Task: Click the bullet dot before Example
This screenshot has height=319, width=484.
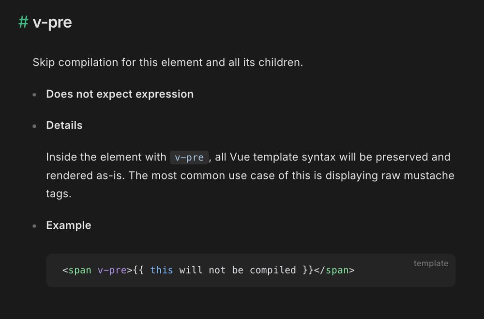Action: [34, 226]
